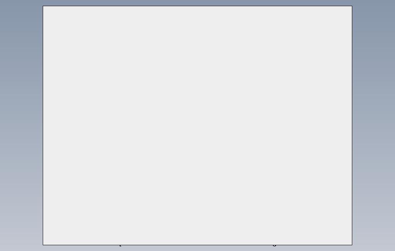Click the top-left corner of the sheet
This screenshot has width=395, height=251.
pos(43,6)
